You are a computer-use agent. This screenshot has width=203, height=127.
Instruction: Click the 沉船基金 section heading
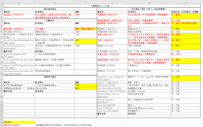(x=50, y=20)
